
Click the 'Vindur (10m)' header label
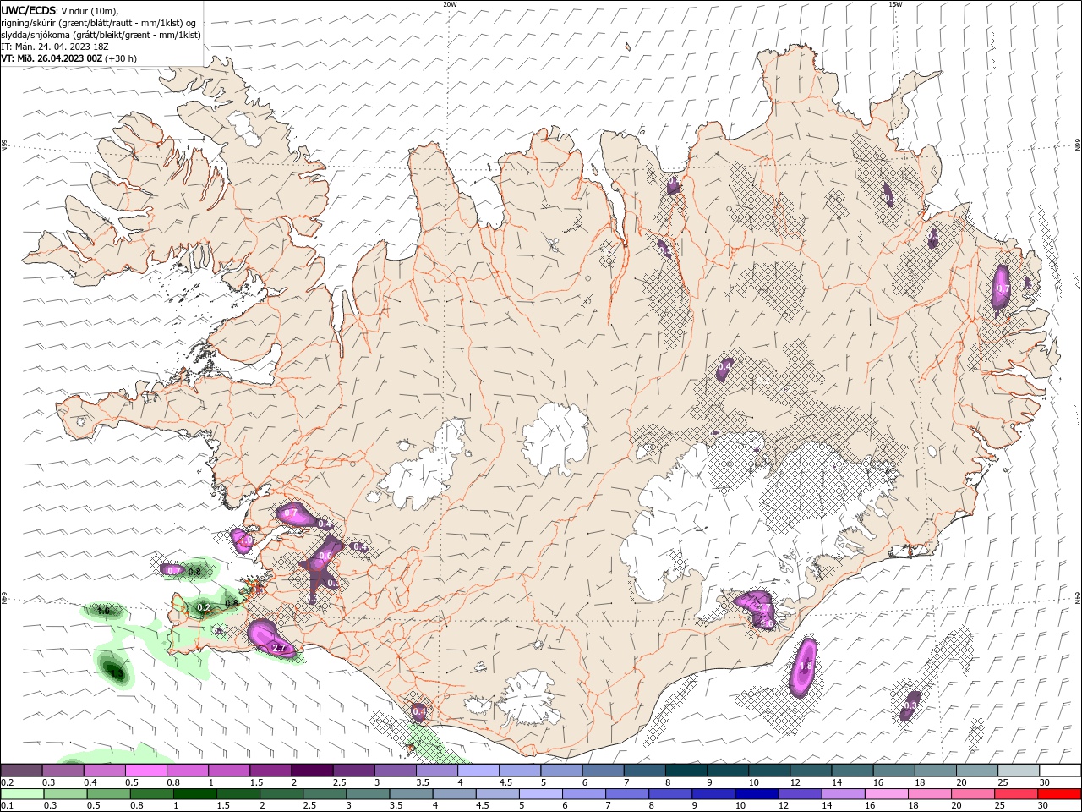click(x=89, y=10)
